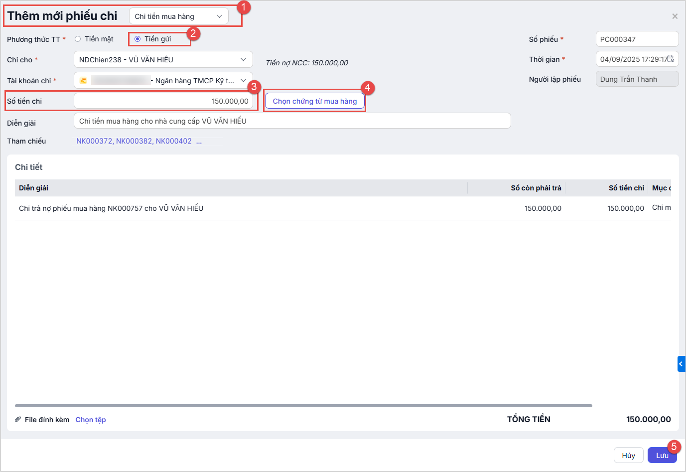Expand the blue side panel arrow

tap(681, 364)
